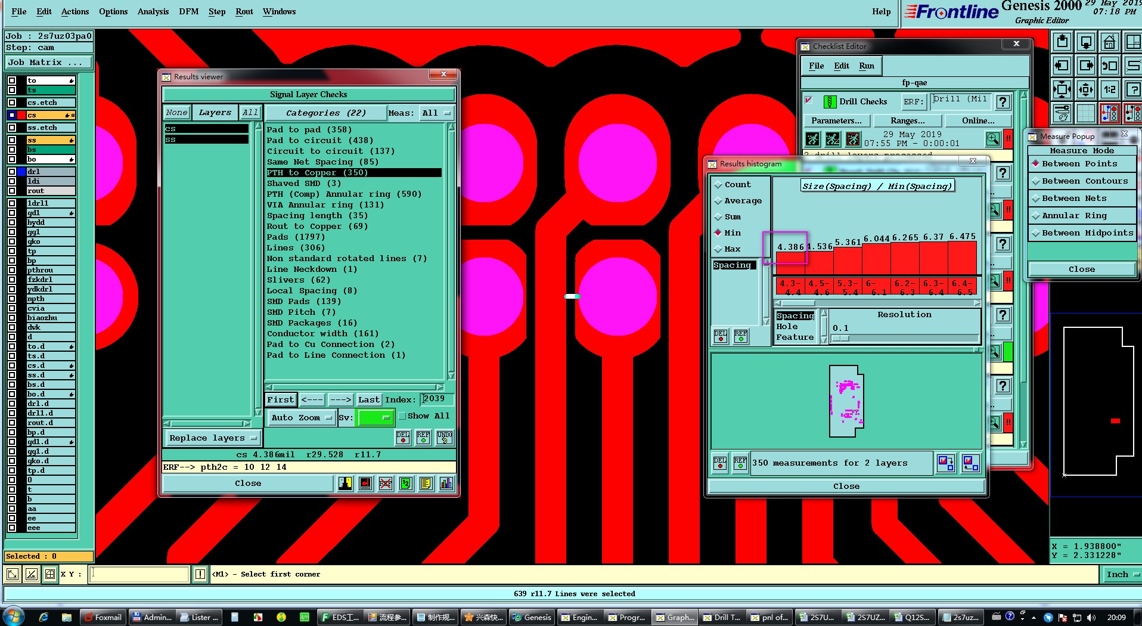Click the Last button in Results viewer

368,399
